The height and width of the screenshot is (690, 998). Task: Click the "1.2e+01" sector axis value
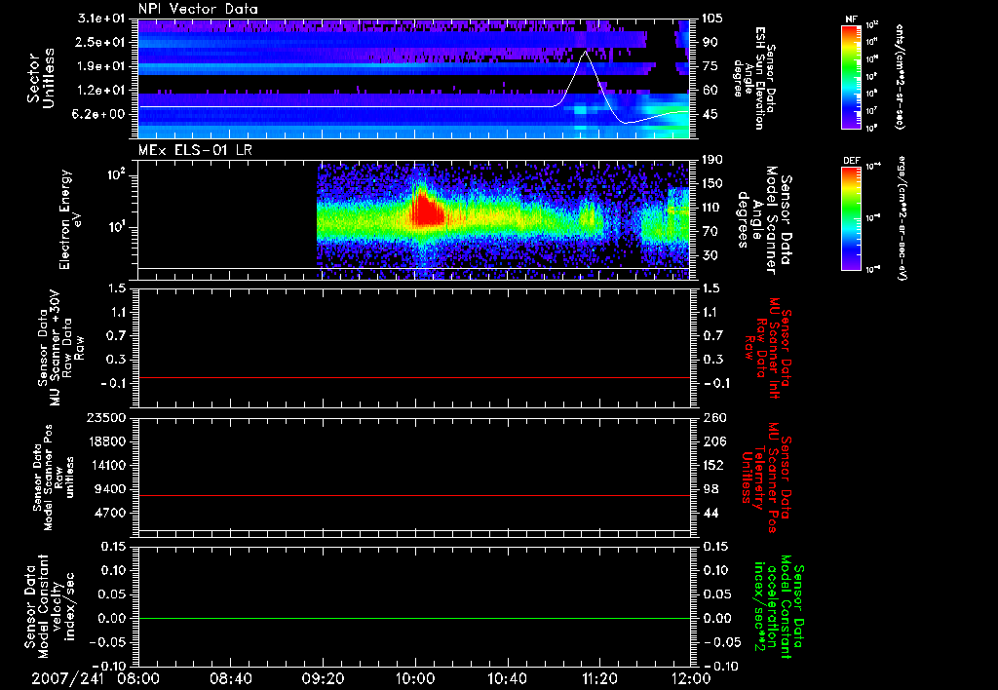coord(101,91)
